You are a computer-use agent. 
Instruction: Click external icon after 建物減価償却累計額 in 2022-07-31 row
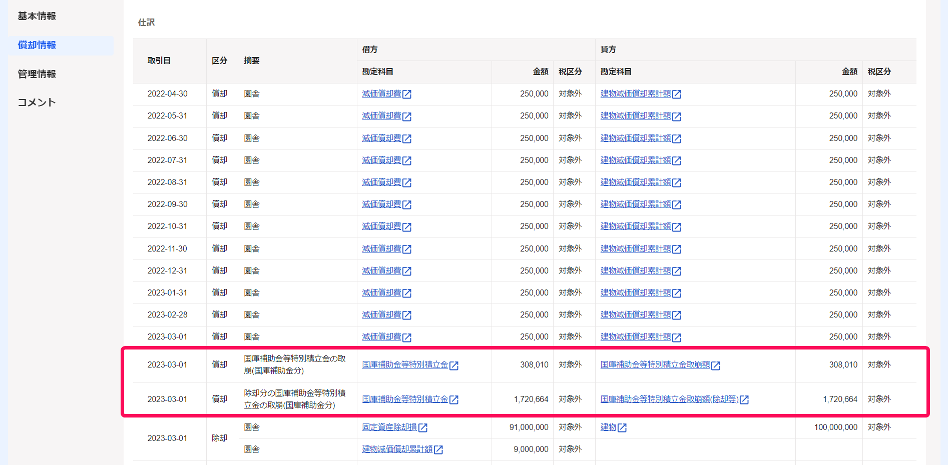click(x=677, y=160)
